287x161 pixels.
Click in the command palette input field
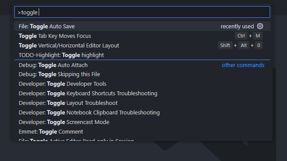142,12
